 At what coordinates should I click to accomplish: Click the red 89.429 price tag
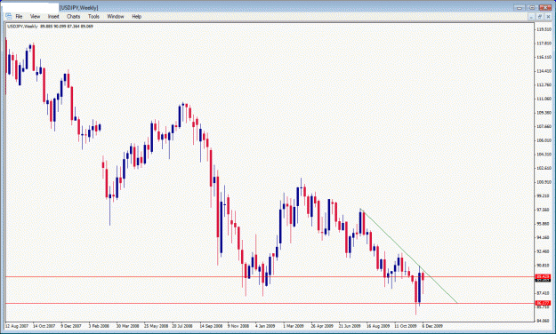(543, 276)
